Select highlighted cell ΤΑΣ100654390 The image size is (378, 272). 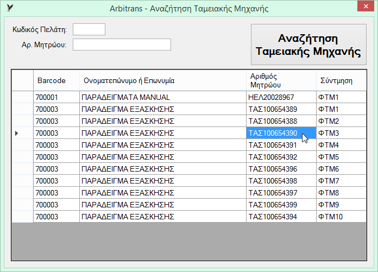point(281,133)
